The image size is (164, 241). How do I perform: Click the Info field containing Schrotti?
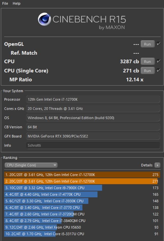93,145
